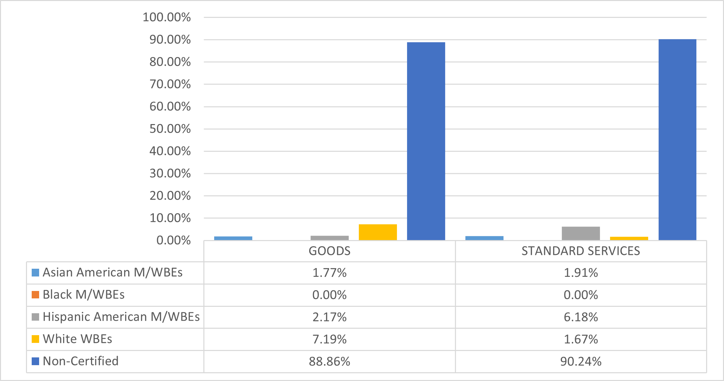
Task: Select the Non-Certified bar for Standard Services
Action: (677, 140)
